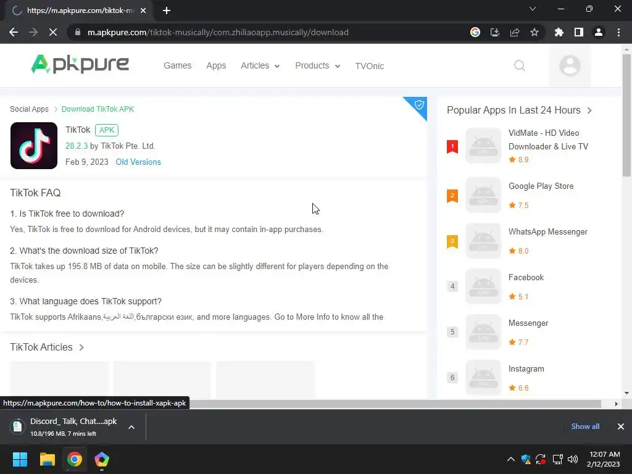Viewport: 632px width, 474px height.
Task: Open the site search magnifier icon
Action: tap(520, 65)
